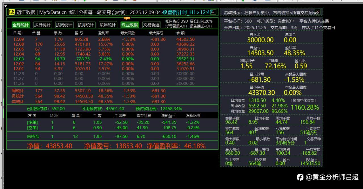Close the right statistics panel with the X
Screen dimensions: 363x189
point(317,12)
